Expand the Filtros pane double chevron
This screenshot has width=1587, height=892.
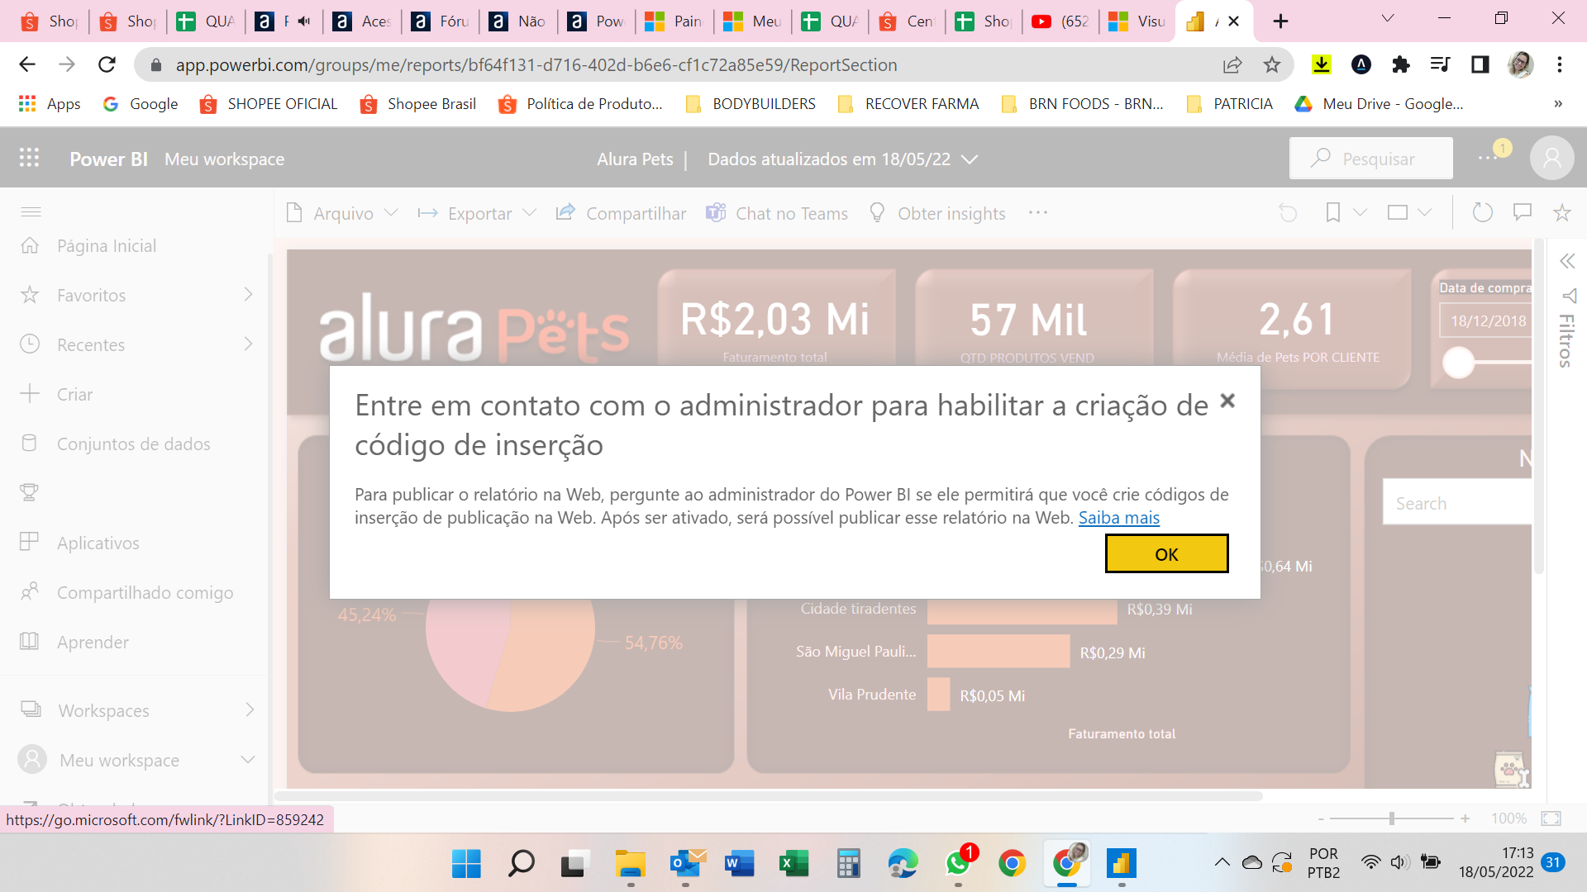[x=1567, y=262]
